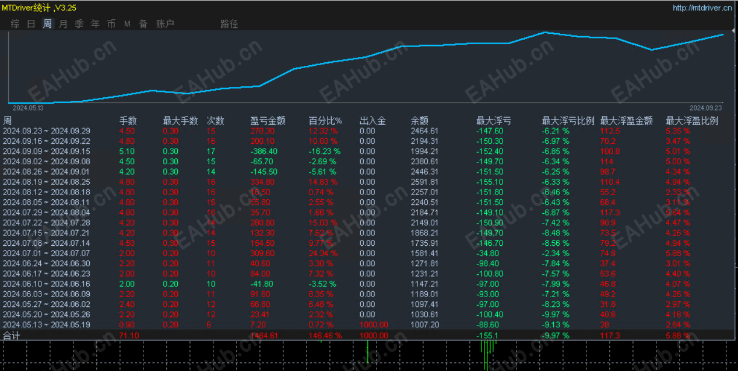The width and height of the screenshot is (738, 371).
Task: Open the 季 quarterly tab
Action: [79, 24]
